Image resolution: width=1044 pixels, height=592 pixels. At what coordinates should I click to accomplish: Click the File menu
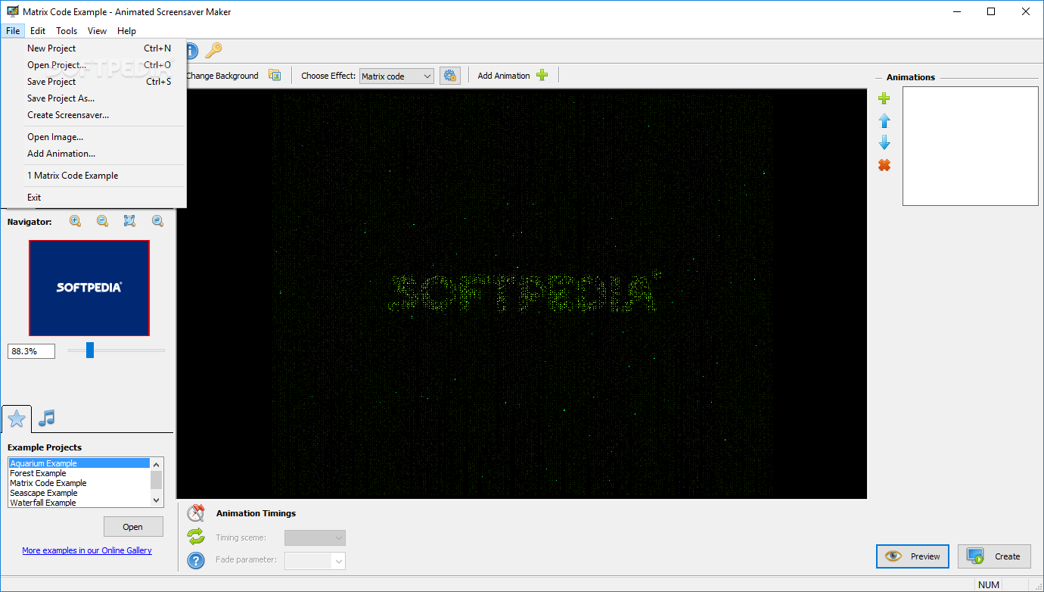click(13, 31)
